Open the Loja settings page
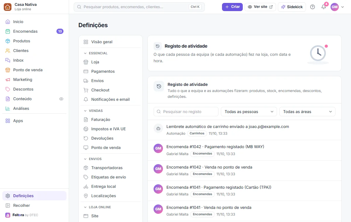Image resolution: width=351 pixels, height=222 pixels. pos(111,62)
